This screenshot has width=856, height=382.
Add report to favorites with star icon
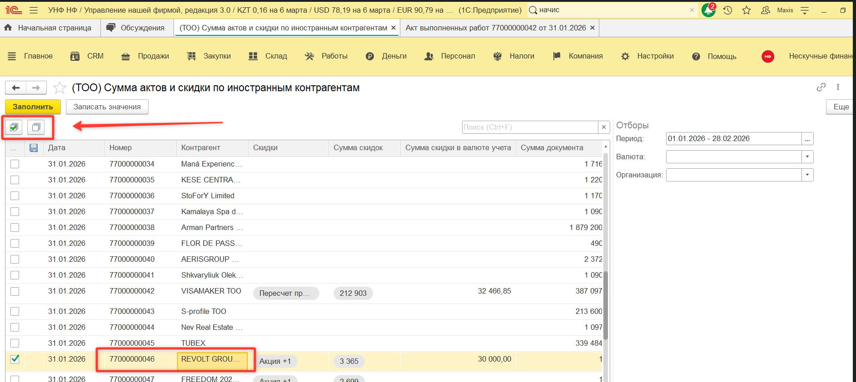[x=60, y=88]
